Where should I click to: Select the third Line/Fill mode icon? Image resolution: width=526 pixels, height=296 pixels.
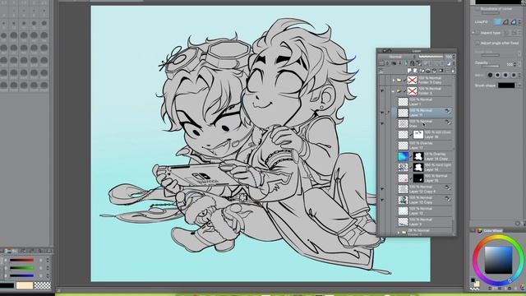514,22
